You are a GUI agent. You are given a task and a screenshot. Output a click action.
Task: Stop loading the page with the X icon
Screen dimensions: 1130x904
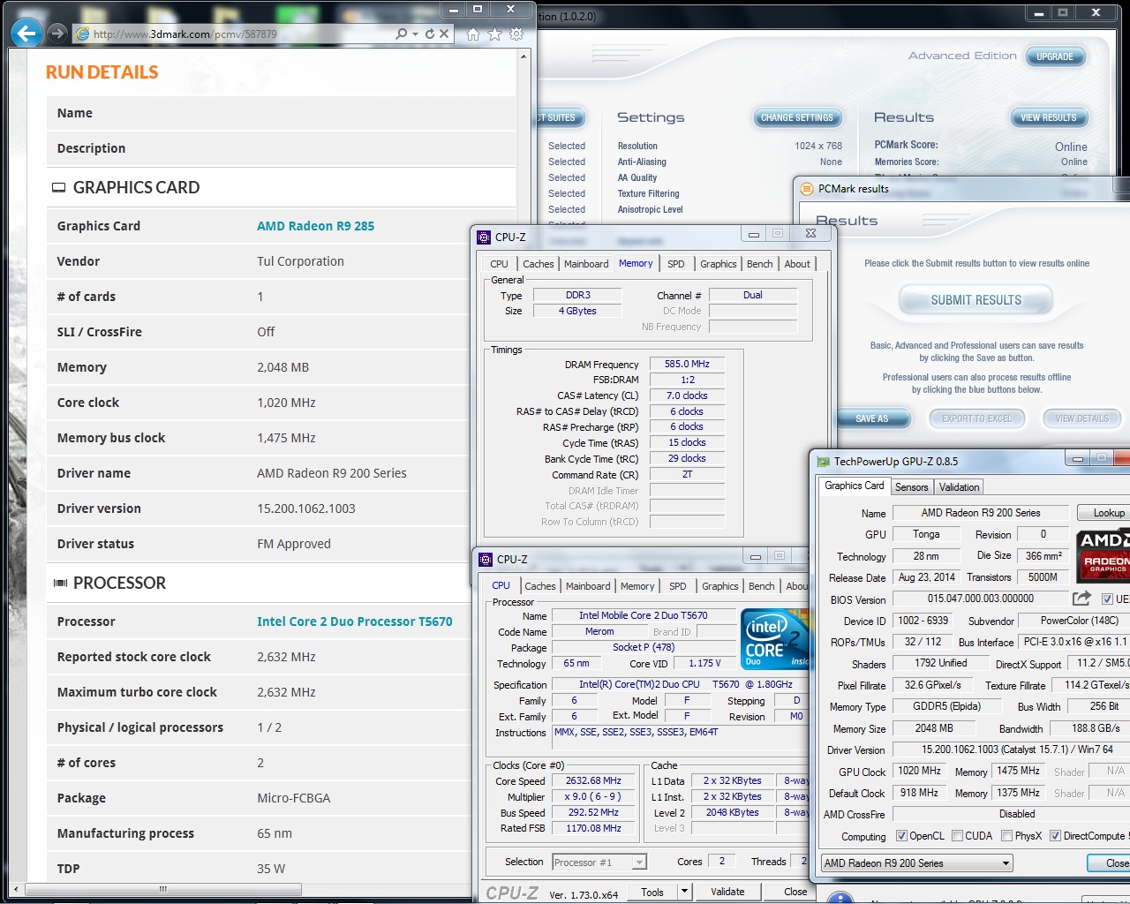[x=444, y=34]
